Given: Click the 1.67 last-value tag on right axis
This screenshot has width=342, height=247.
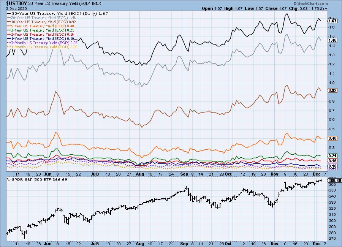Looking at the screenshot, I should point(332,21).
